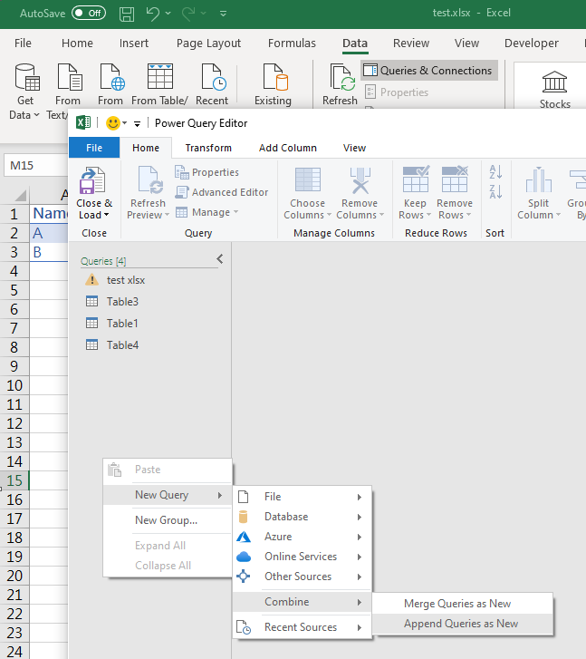This screenshot has width=586, height=659.
Task: Open the smiley feedback icon
Action: [x=112, y=123]
